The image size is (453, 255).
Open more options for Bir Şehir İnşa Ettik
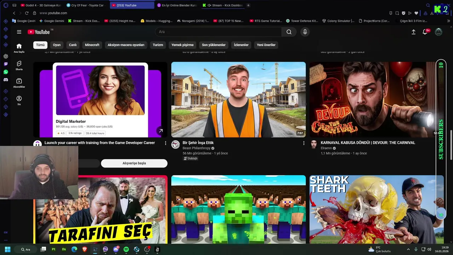coord(304,143)
